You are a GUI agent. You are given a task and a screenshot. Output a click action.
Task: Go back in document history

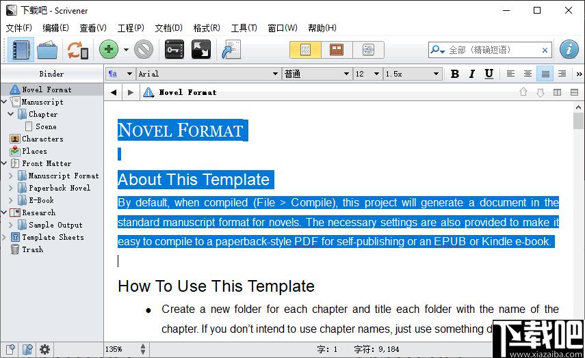click(114, 92)
